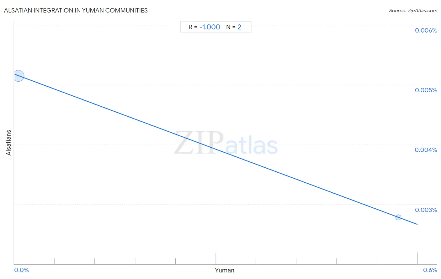The width and height of the screenshot is (441, 279).
Task: Click the tall center tick on x-axis
Action: 216,258
